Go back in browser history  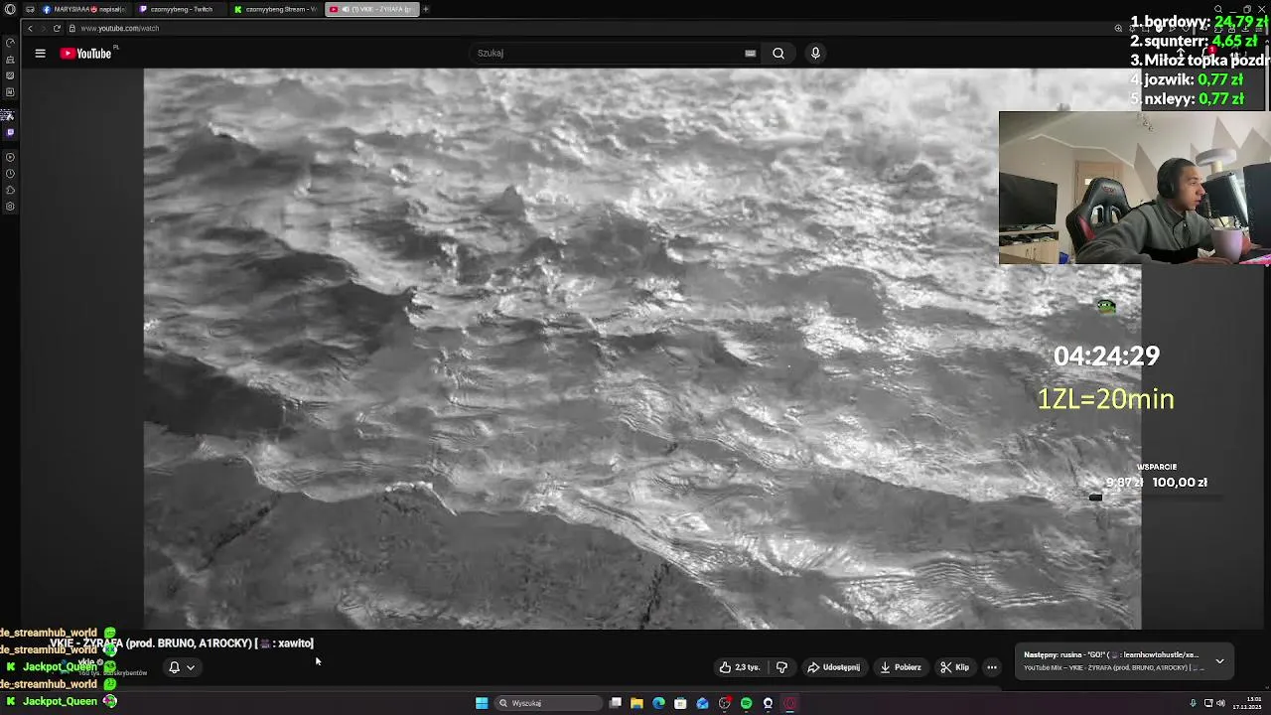(30, 29)
